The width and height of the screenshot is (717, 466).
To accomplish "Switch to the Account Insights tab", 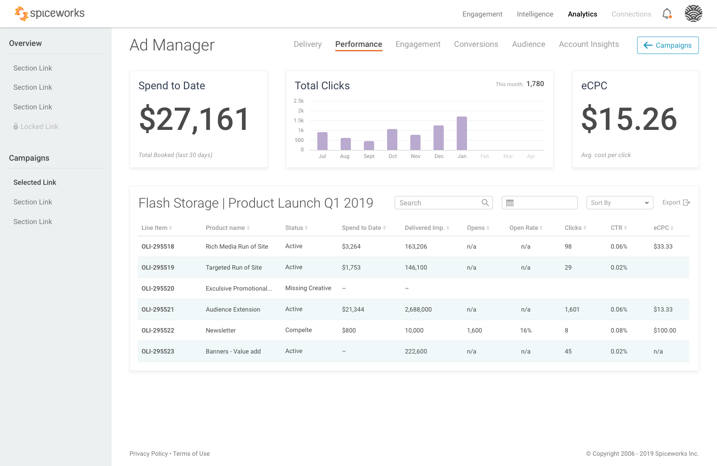I will [x=589, y=44].
